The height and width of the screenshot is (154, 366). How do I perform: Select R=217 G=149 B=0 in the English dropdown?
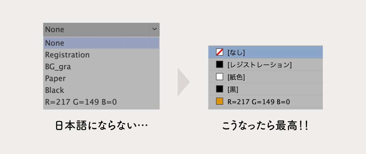81,102
